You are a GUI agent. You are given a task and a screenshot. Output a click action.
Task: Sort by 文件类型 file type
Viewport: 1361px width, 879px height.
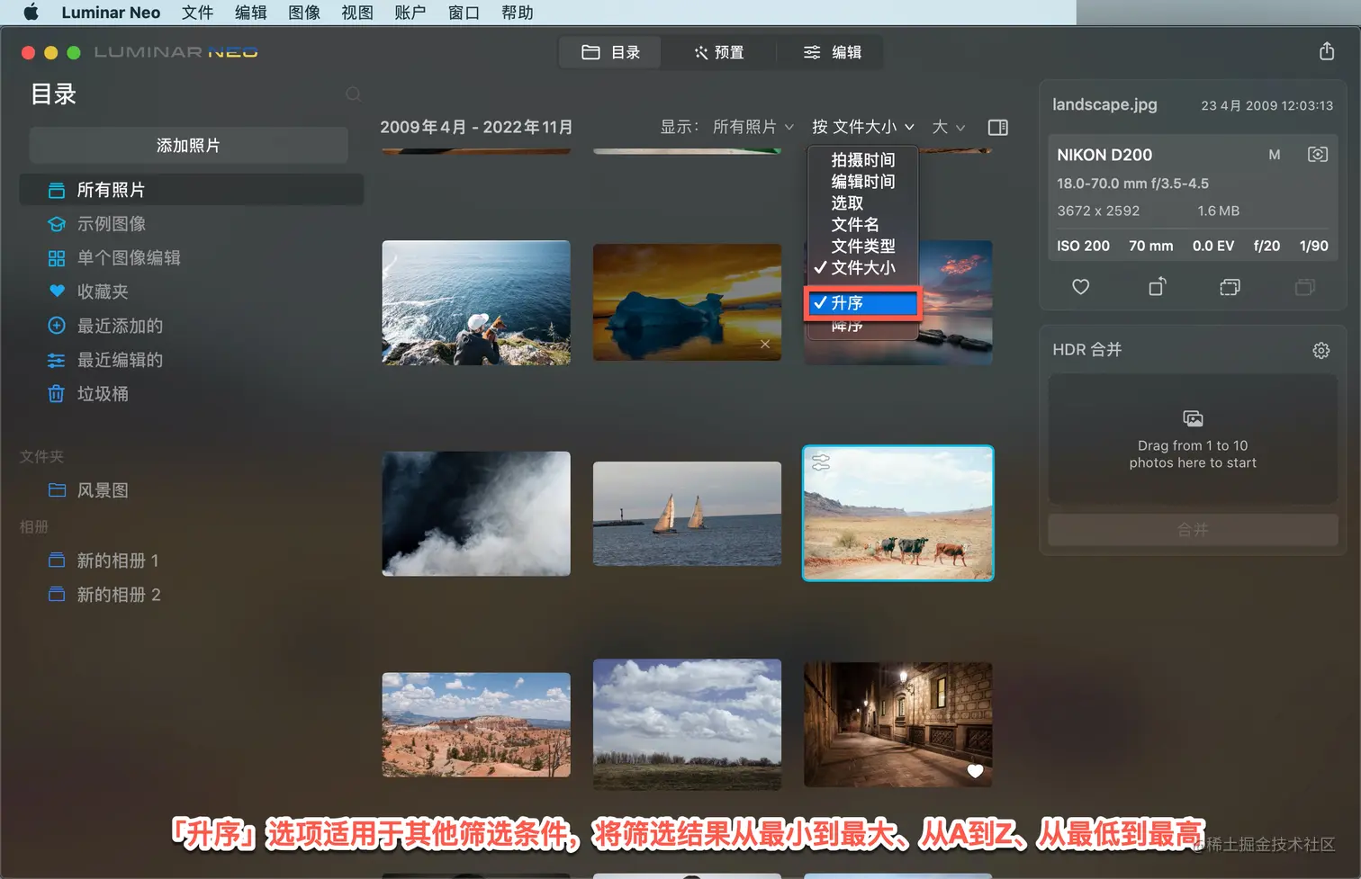[x=862, y=247]
